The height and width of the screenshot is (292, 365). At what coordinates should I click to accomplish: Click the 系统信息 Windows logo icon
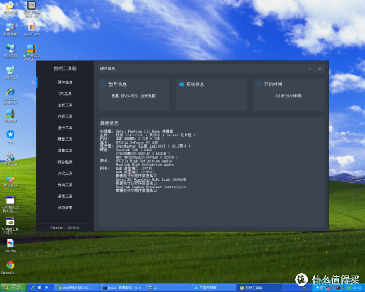click(181, 84)
